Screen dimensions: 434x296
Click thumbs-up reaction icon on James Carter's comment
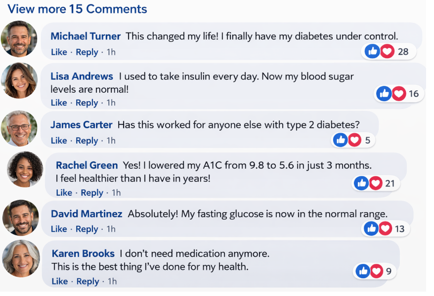coord(340,140)
